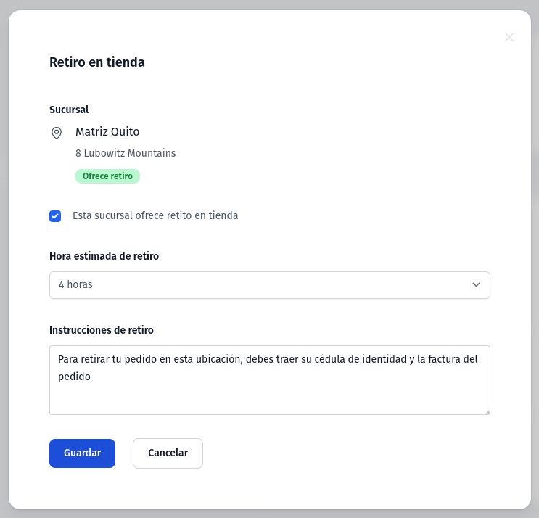Click the location pin icon beside Matriz Quito
Screen dimensions: 539x518
pyautogui.click(x=57, y=133)
